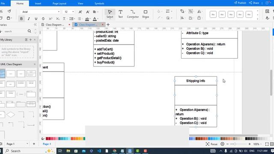The image size is (274, 154).
Task: Open the View tab
Action: [x=80, y=3]
